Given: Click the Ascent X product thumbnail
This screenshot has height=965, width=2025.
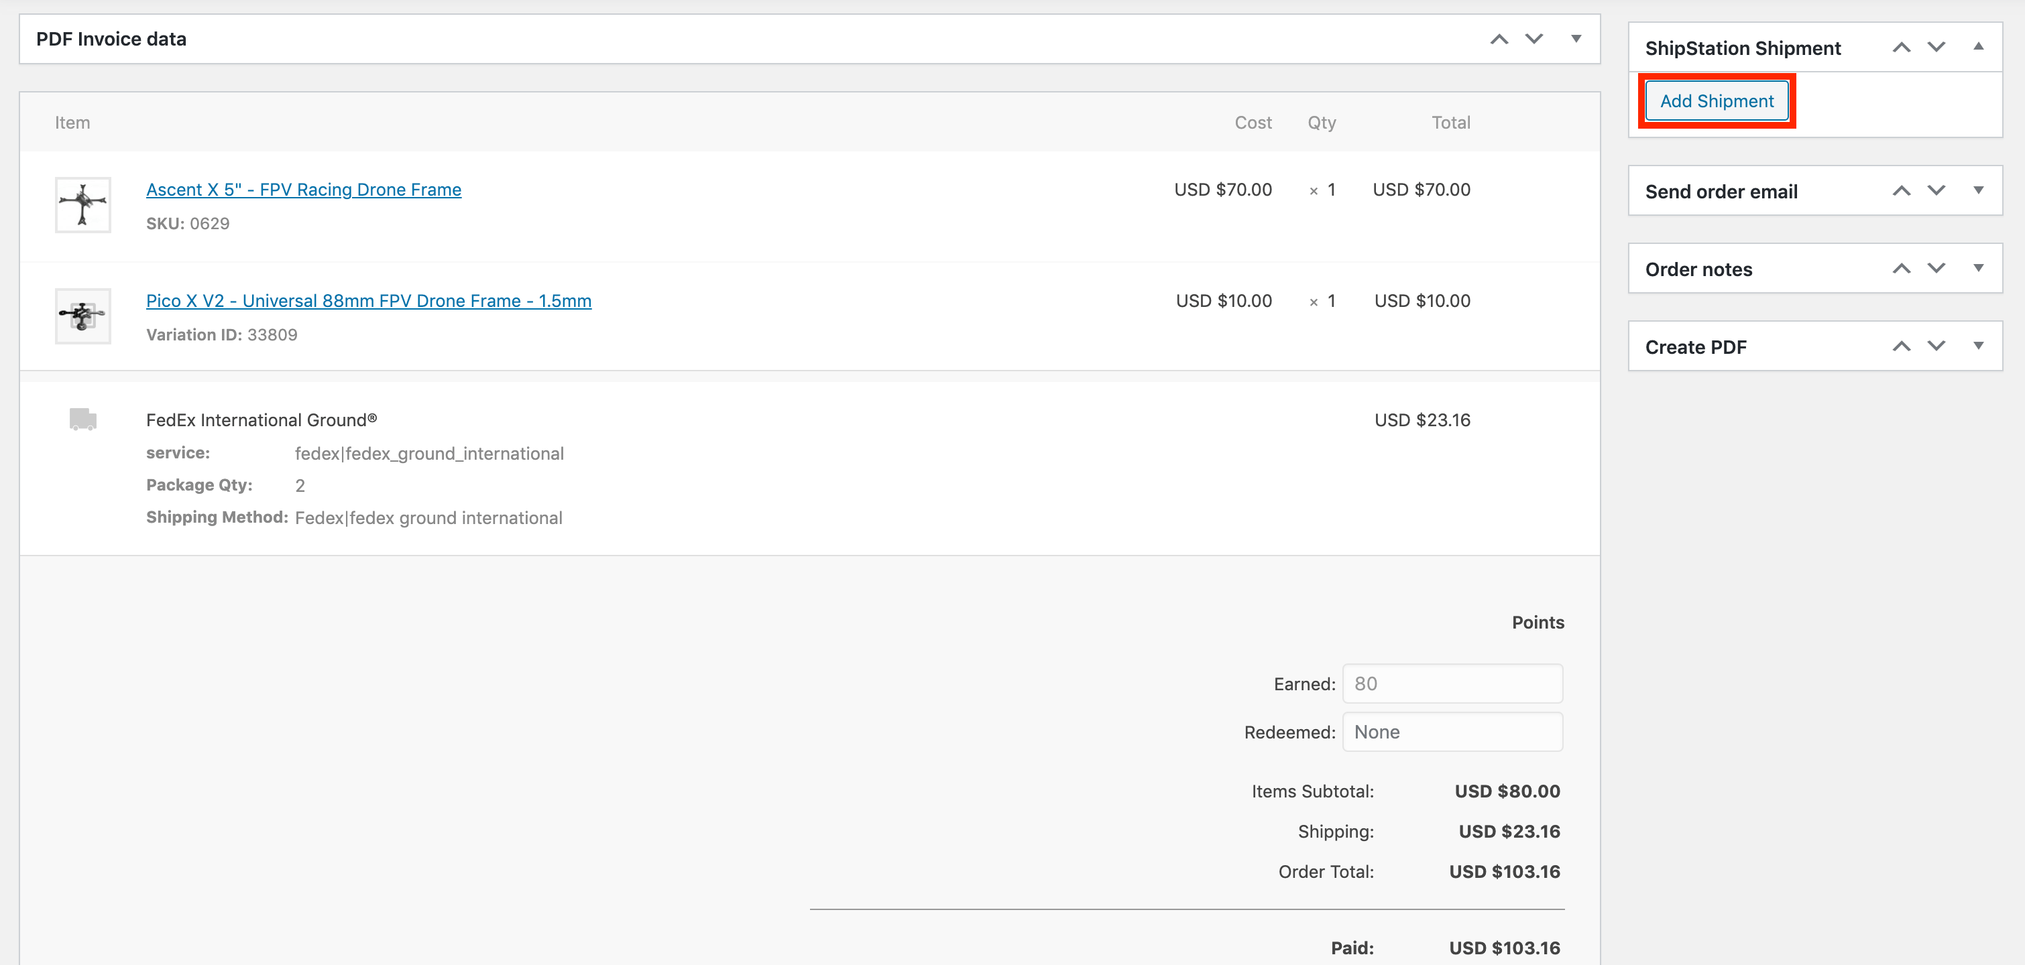Looking at the screenshot, I should pyautogui.click(x=82, y=204).
